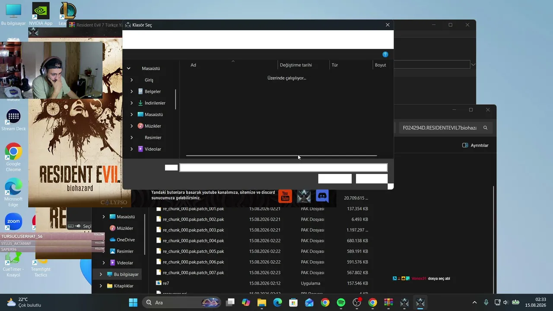This screenshot has height=311, width=553.
Task: Click the site logo icon between YouTube and Discord
Action: tap(304, 196)
